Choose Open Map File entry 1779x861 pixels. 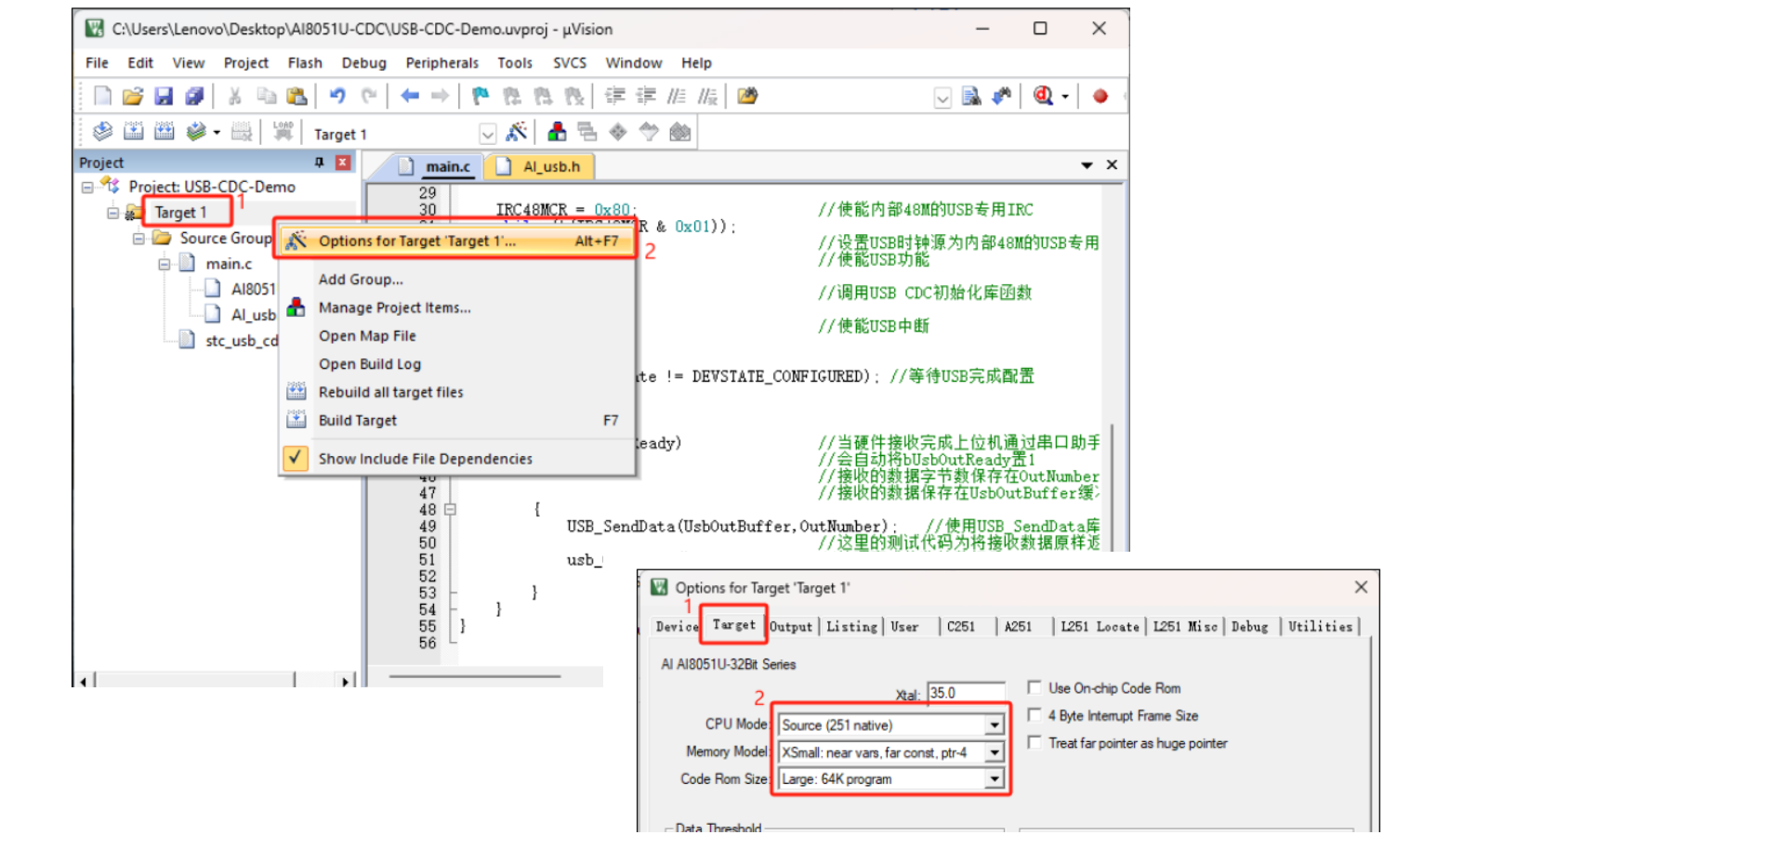(x=367, y=336)
